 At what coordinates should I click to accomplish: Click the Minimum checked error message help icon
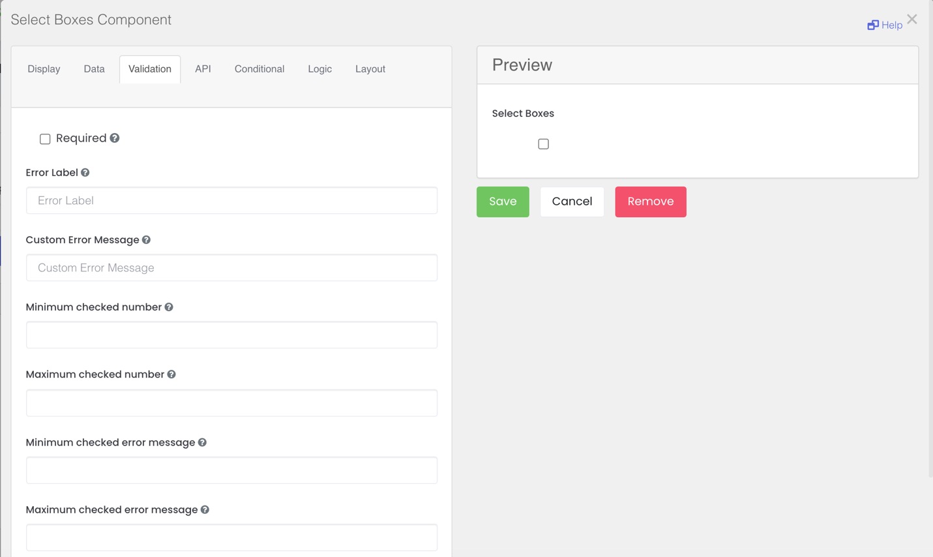[203, 442]
